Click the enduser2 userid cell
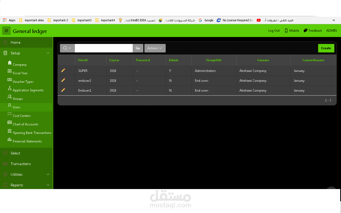 (85, 81)
